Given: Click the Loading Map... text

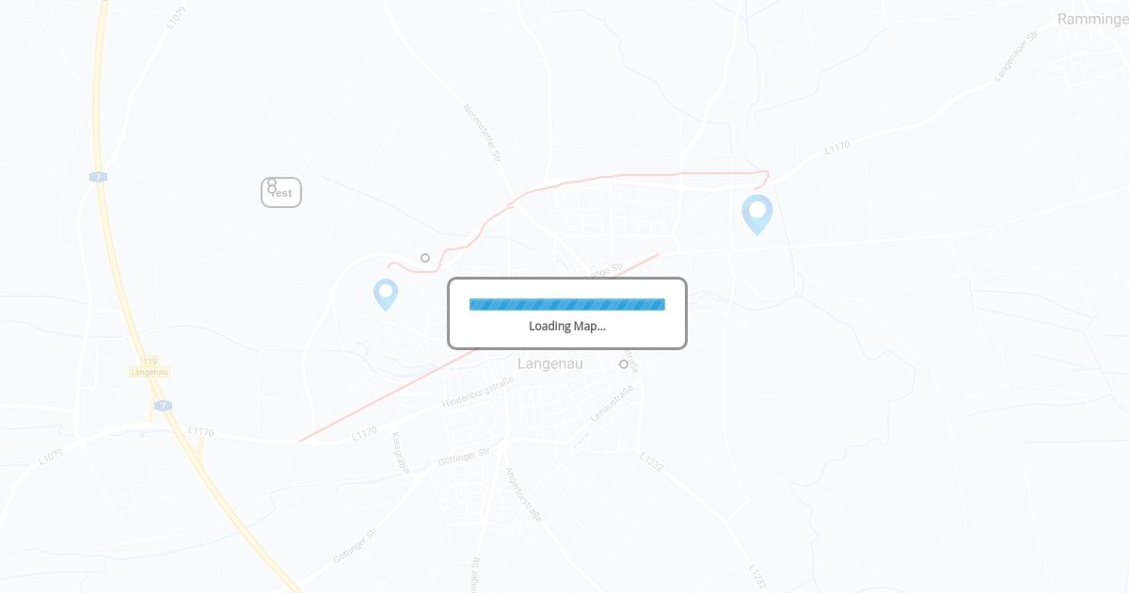Looking at the screenshot, I should coord(567,327).
